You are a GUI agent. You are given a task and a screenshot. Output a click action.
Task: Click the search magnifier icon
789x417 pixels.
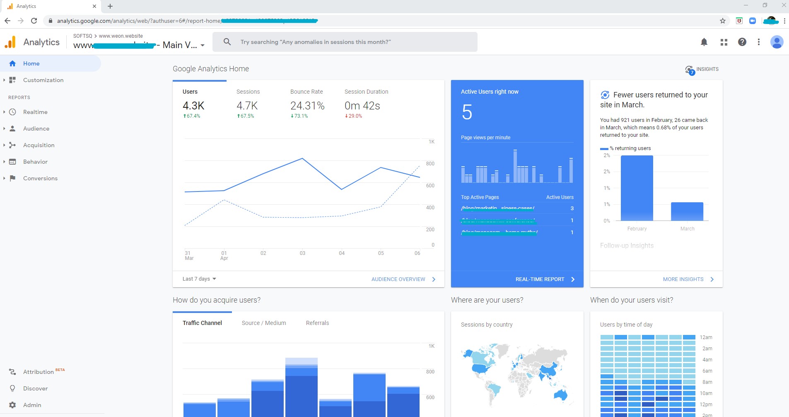[x=227, y=42]
